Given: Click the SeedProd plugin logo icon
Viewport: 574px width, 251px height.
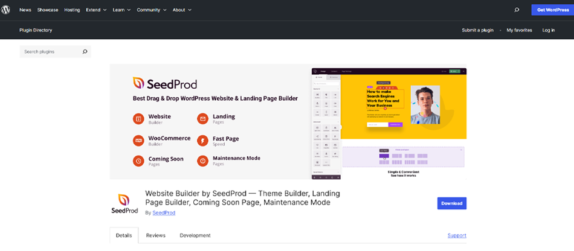Looking at the screenshot, I should click(x=124, y=204).
